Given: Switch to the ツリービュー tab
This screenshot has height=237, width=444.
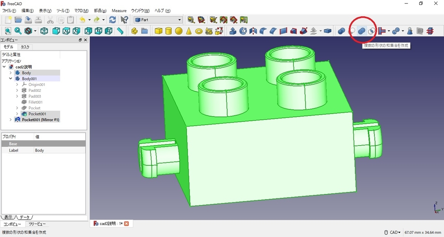Looking at the screenshot, I should [x=37, y=224].
